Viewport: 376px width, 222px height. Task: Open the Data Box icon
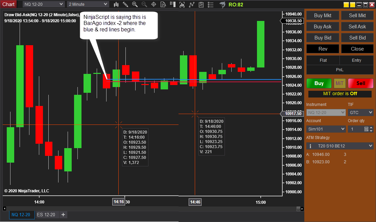(x=163, y=4)
